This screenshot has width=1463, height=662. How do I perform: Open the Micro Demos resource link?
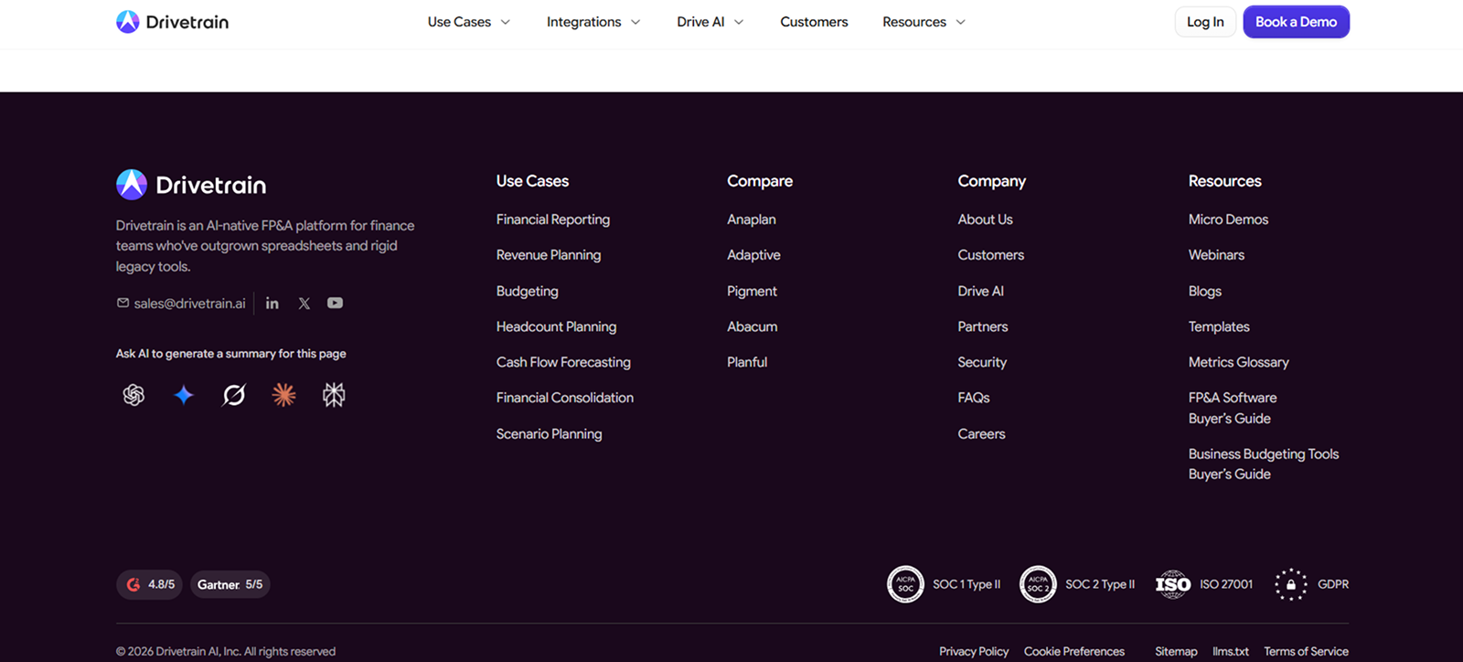[1228, 219]
